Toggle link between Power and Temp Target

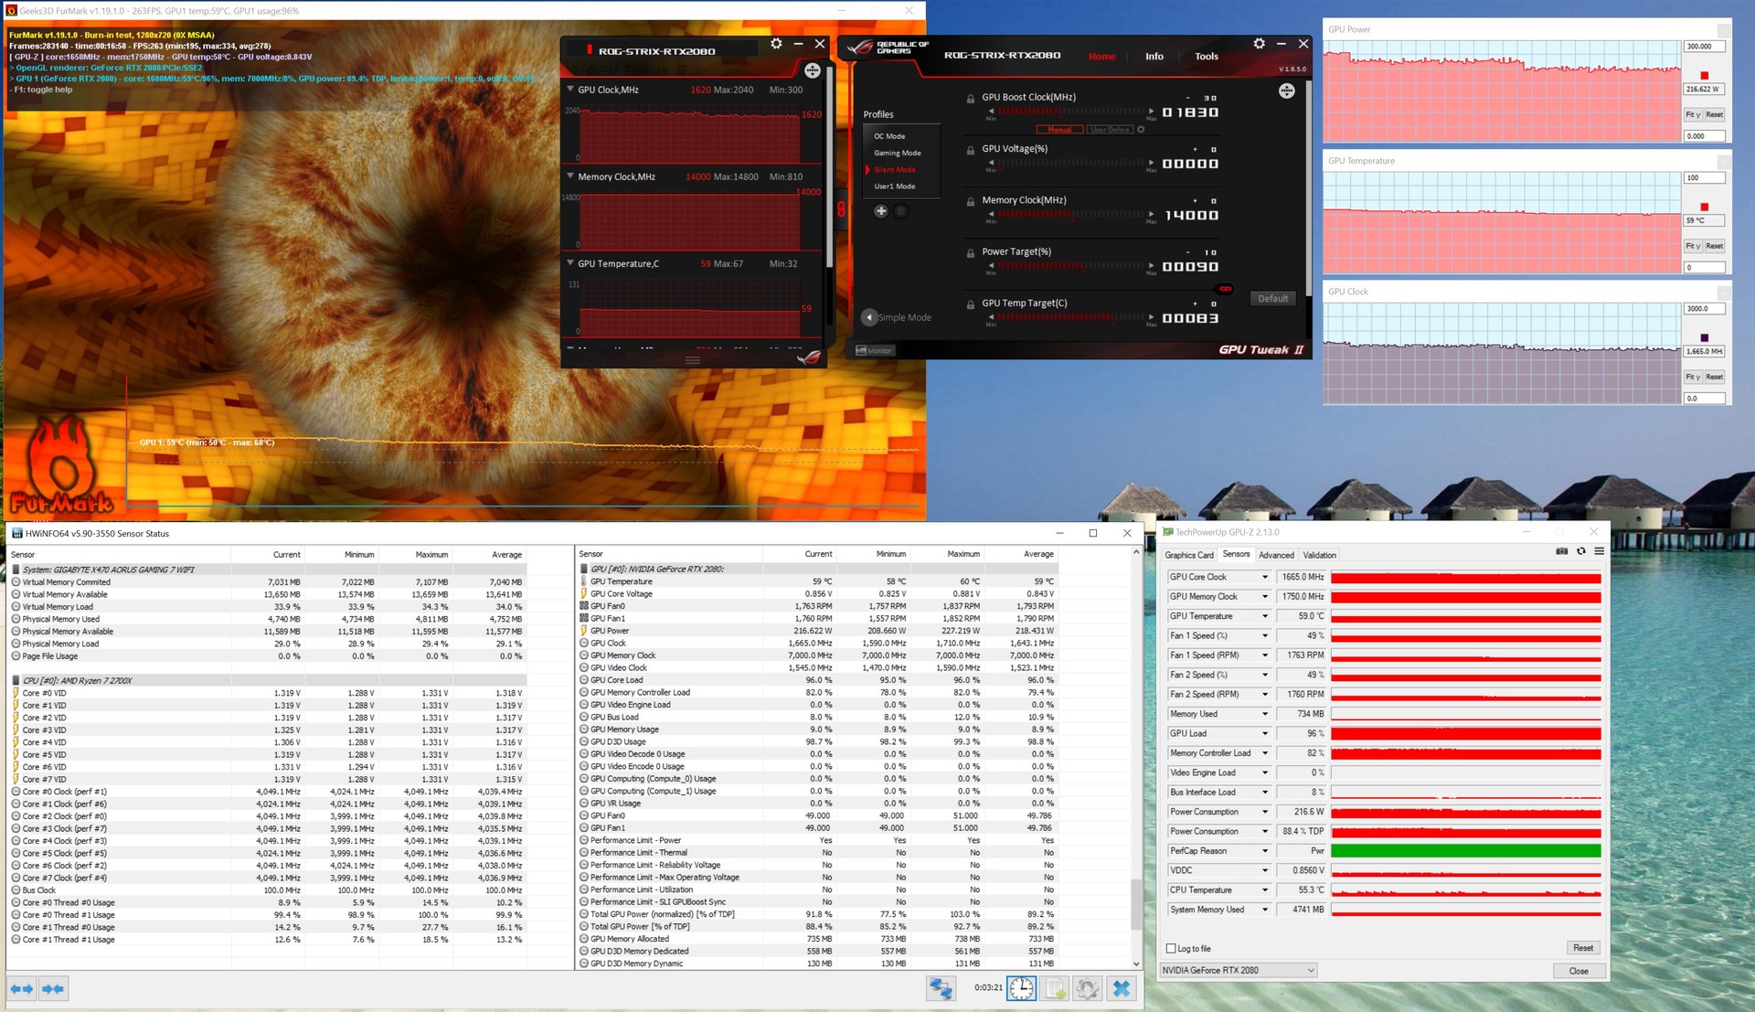[x=1225, y=289]
